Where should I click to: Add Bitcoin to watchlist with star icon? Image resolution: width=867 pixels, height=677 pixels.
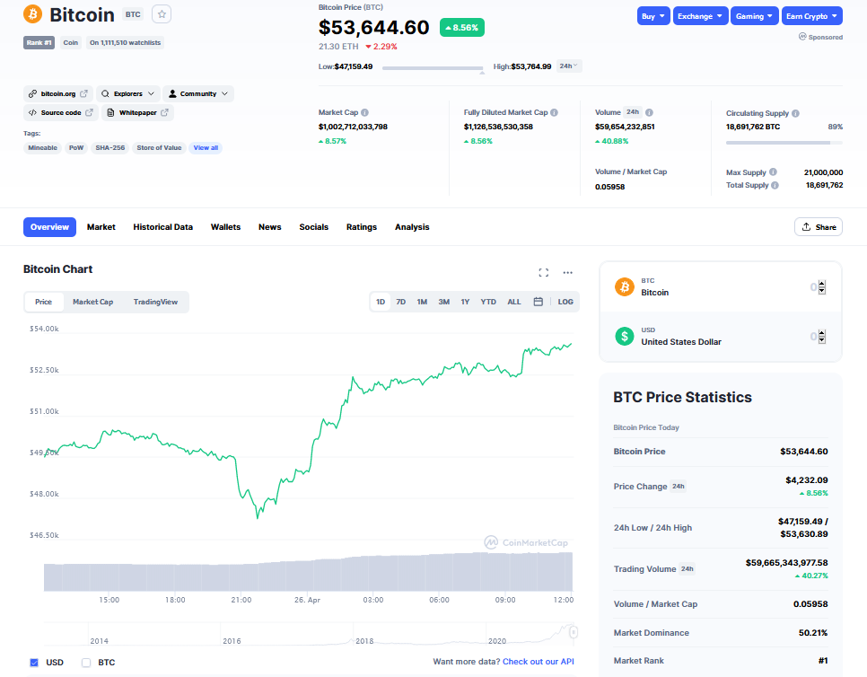[162, 14]
